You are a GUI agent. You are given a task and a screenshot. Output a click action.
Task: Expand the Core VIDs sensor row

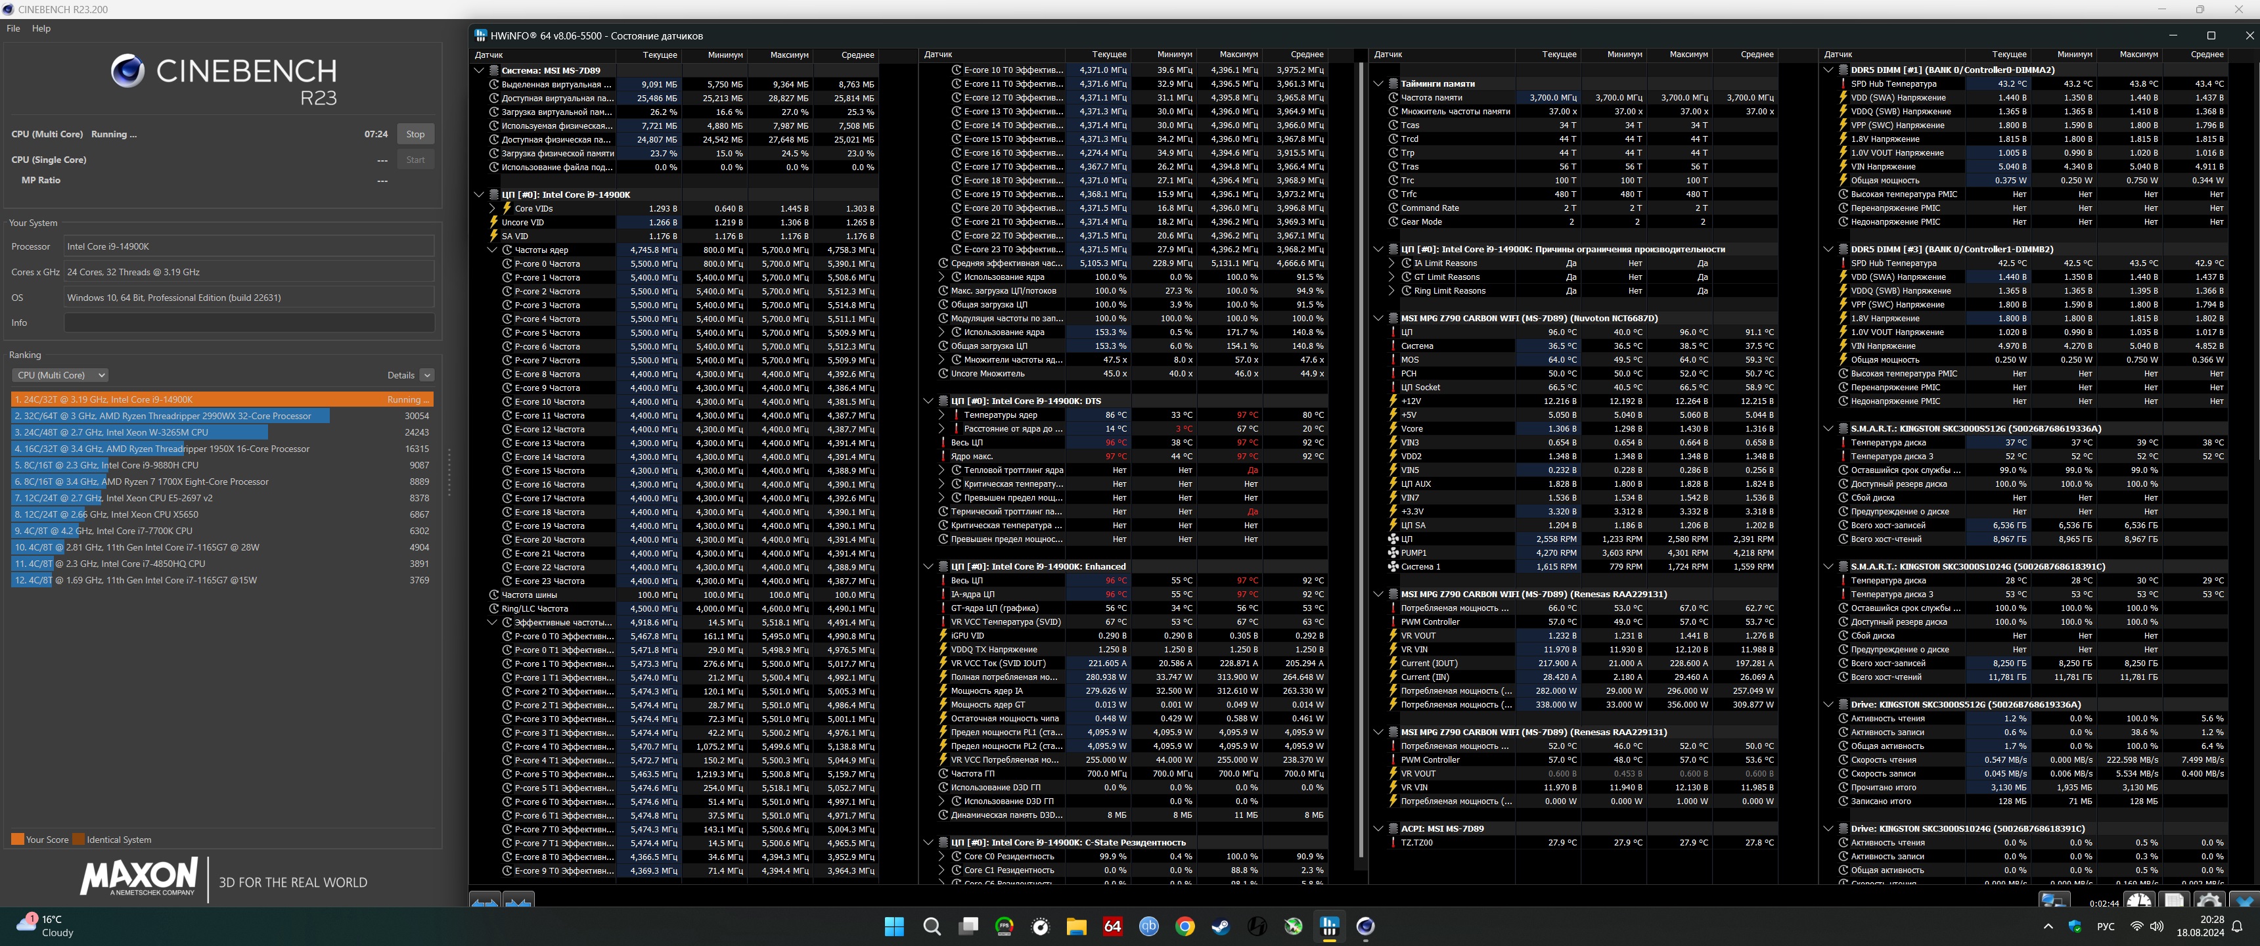pos(492,209)
